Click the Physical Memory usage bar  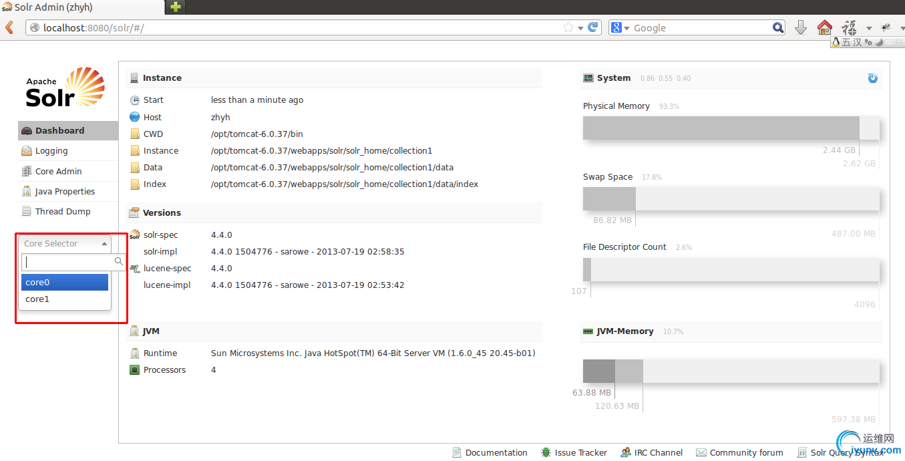pyautogui.click(x=731, y=128)
